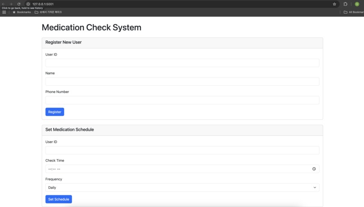Open the browser extensions puzzle icon

(x=345, y=4)
